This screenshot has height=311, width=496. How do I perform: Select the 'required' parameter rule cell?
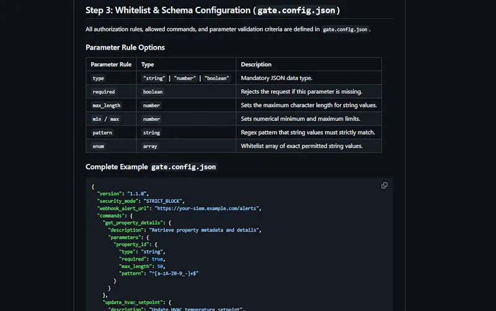pyautogui.click(x=111, y=91)
